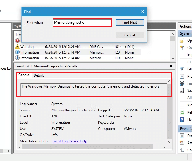The image size is (192, 161).
Task: Close the event preview pane with X
Action: point(171,66)
